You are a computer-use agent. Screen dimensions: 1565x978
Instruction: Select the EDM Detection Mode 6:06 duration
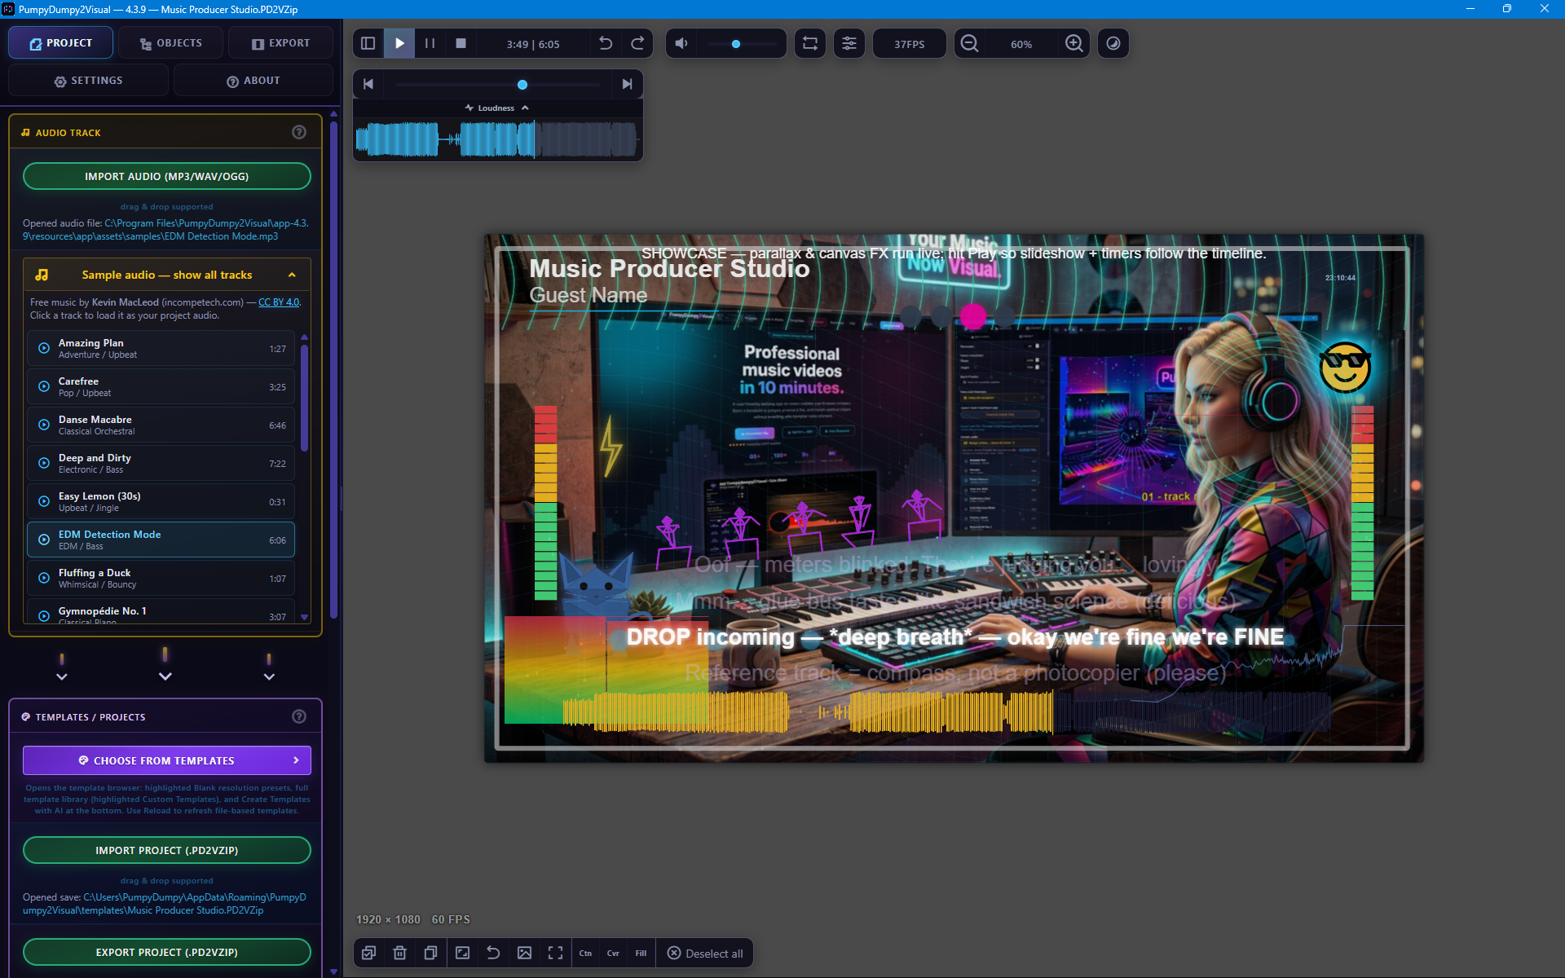[277, 540]
